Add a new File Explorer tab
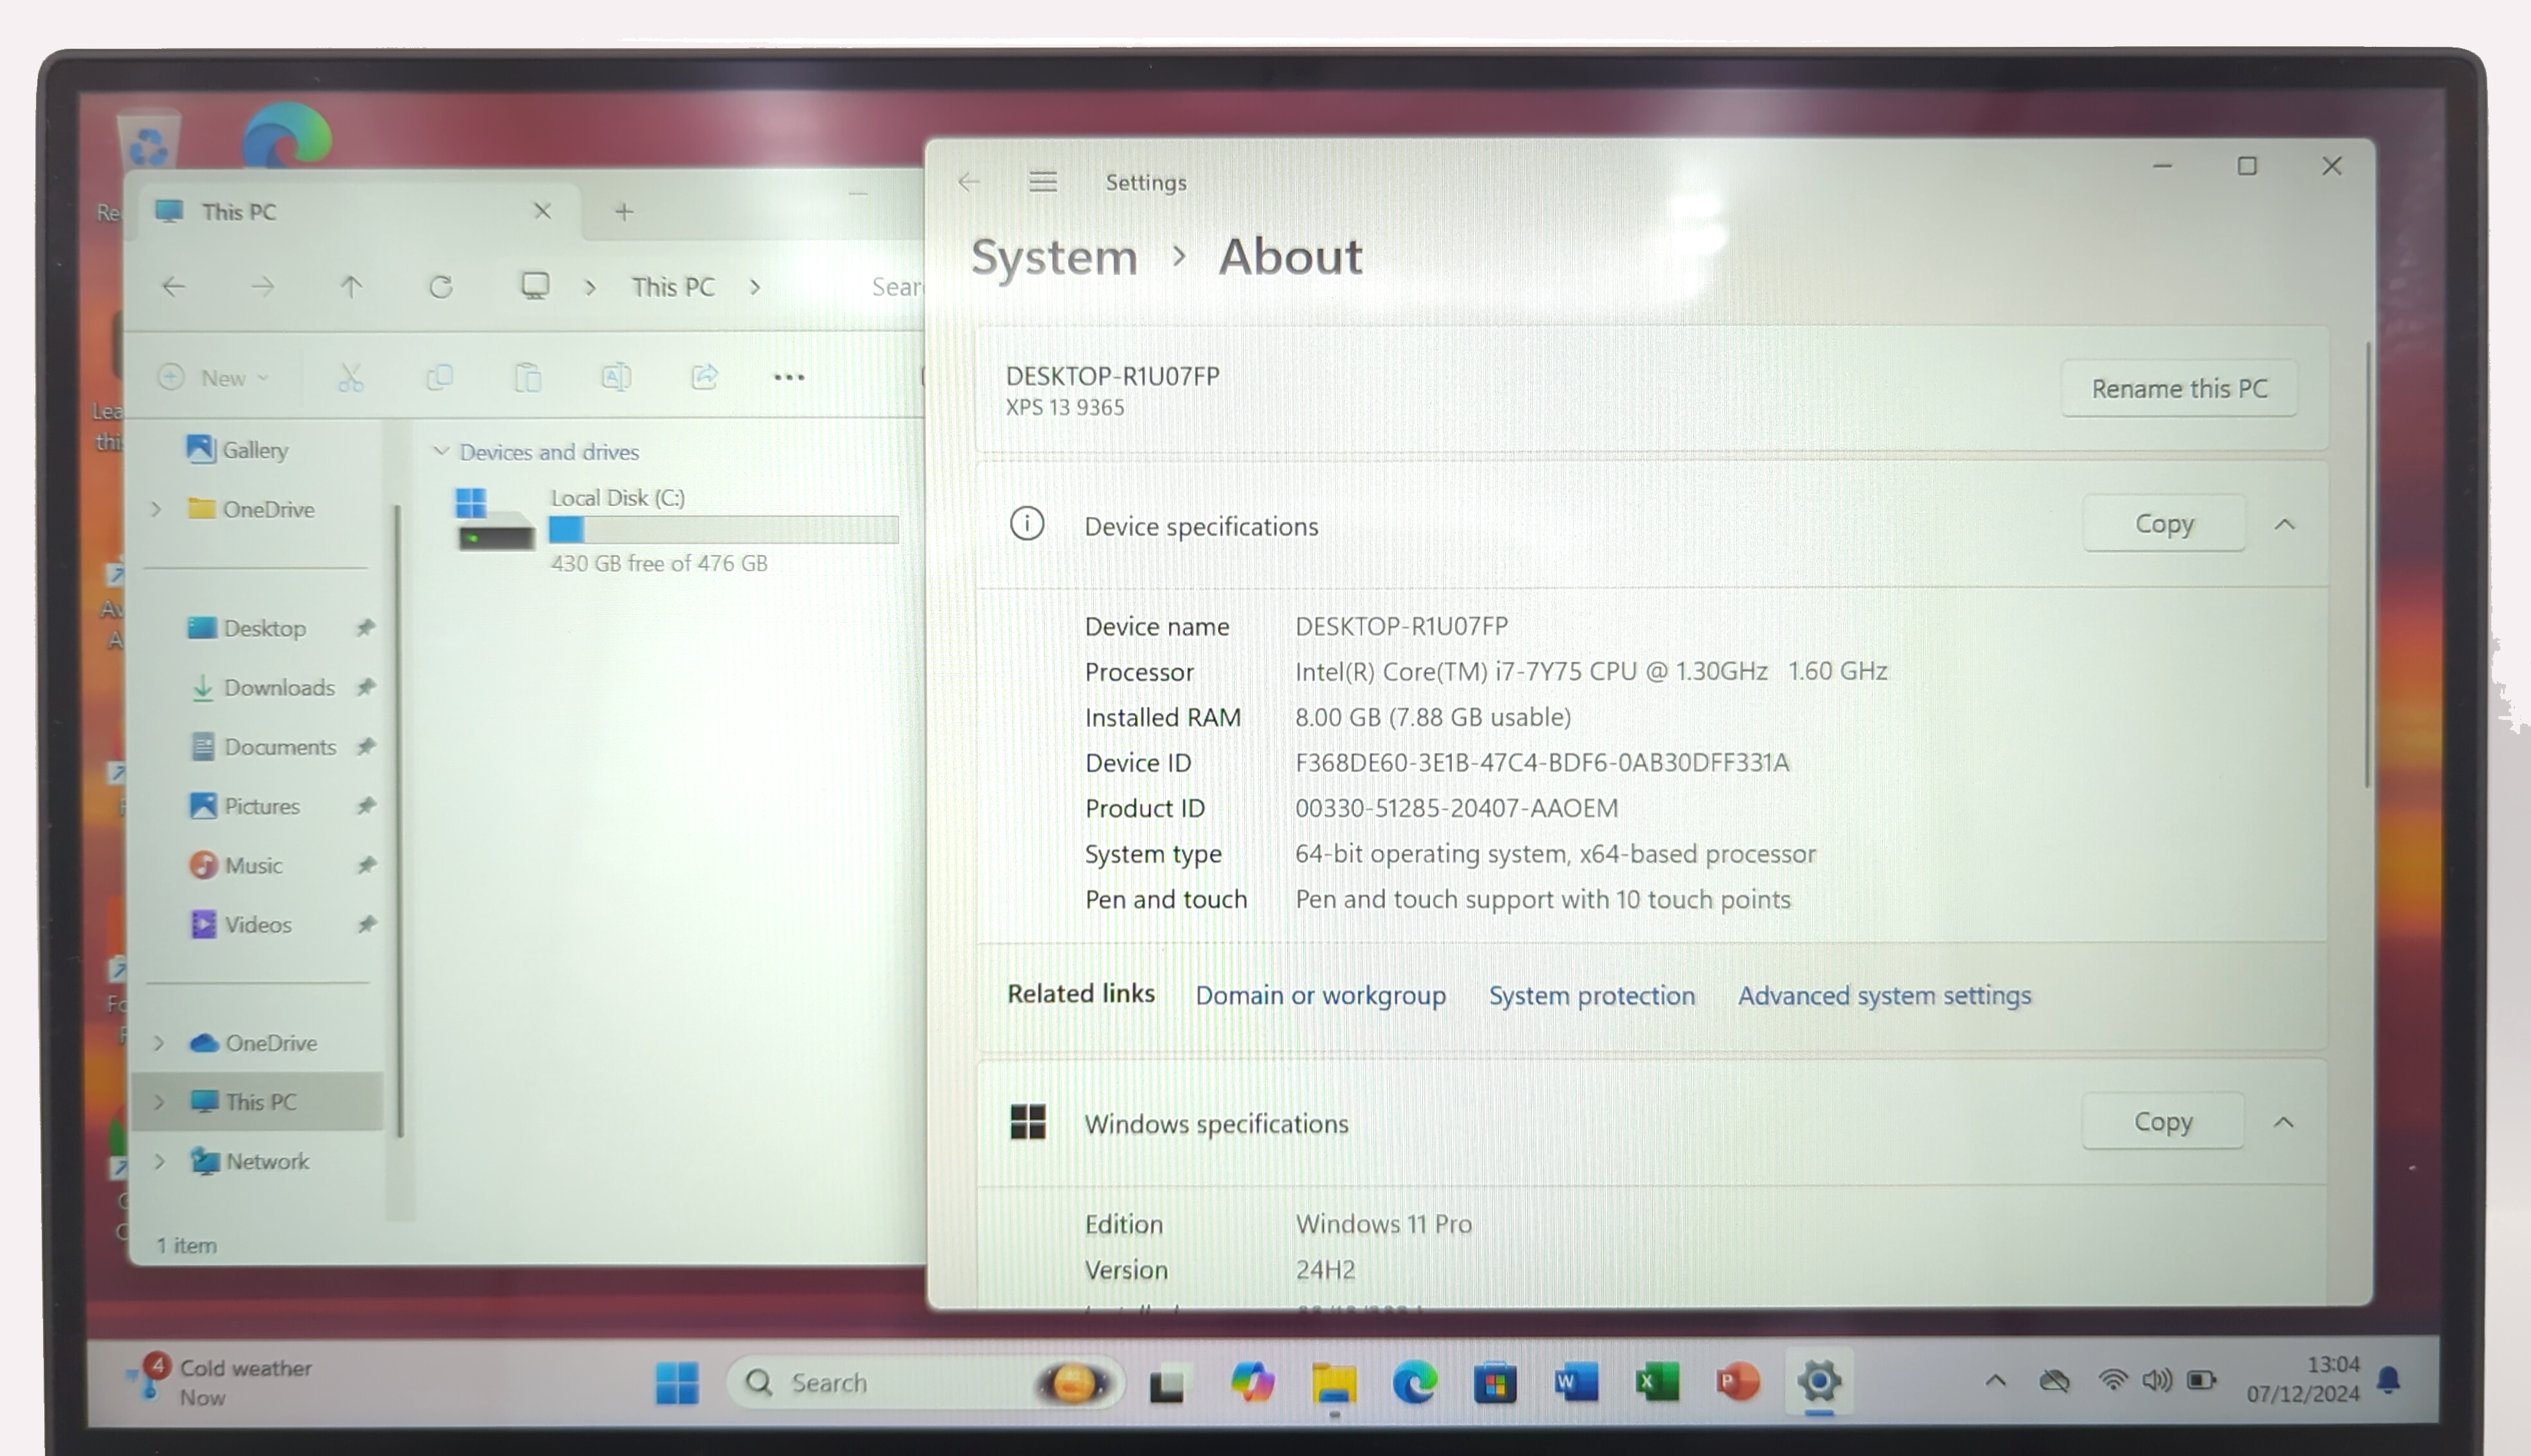Image resolution: width=2531 pixels, height=1456 pixels. [624, 212]
